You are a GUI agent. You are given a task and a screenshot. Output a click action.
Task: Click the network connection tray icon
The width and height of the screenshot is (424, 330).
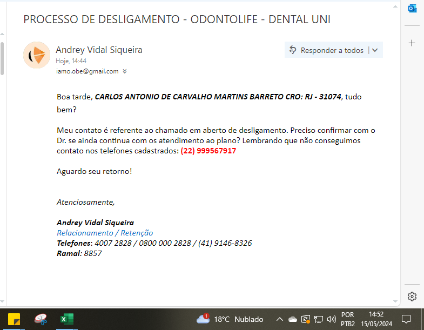[x=319, y=319]
